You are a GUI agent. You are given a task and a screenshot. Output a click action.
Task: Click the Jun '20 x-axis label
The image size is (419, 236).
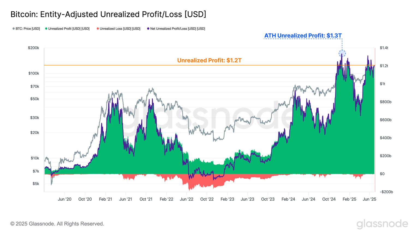[x=65, y=199]
